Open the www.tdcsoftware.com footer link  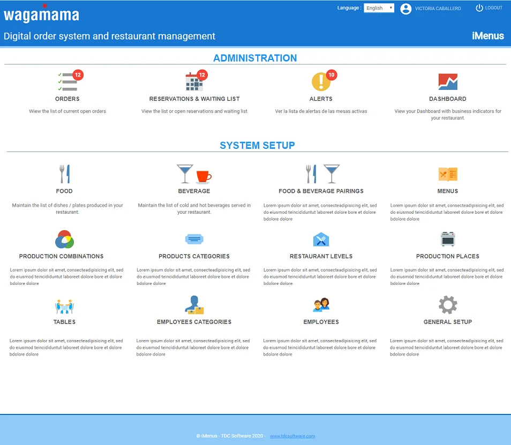[x=292, y=436]
